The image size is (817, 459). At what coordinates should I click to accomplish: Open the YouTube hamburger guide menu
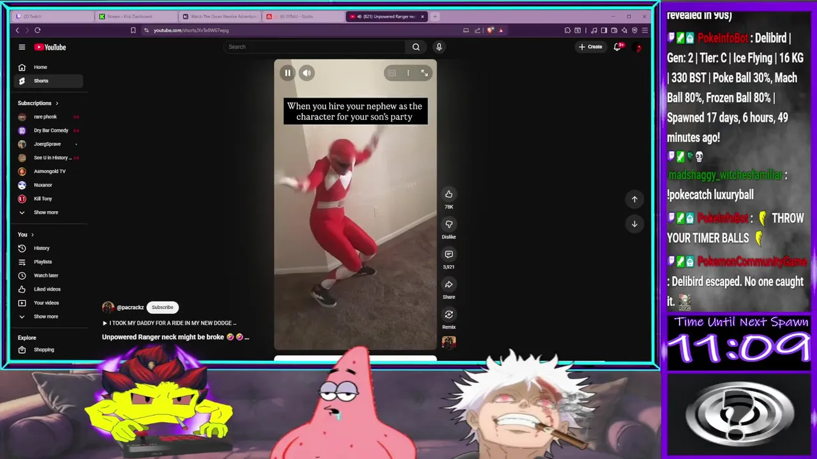tap(22, 47)
